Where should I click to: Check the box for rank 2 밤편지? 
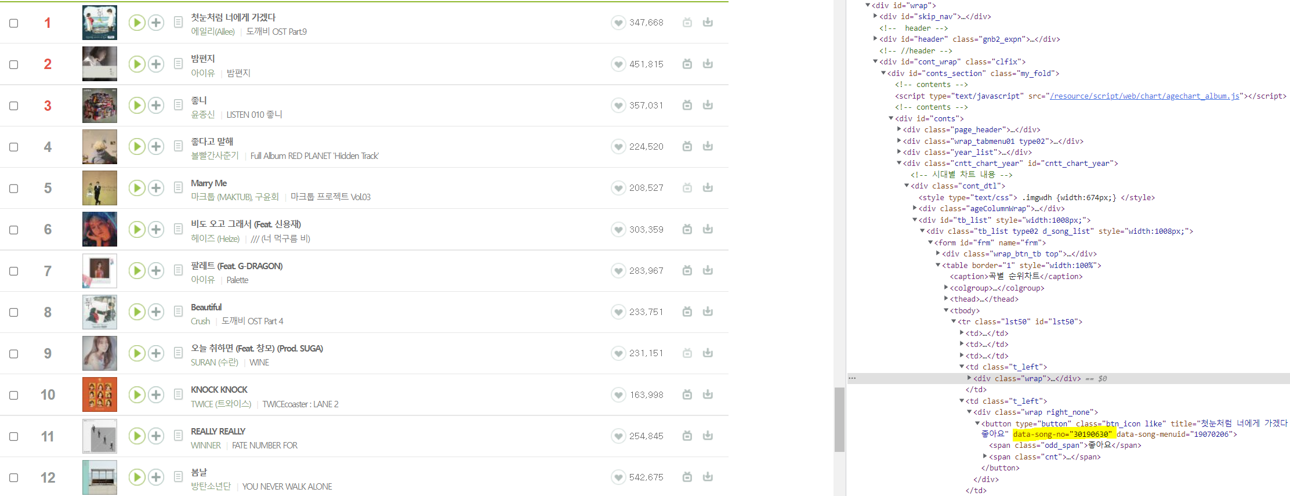(14, 64)
